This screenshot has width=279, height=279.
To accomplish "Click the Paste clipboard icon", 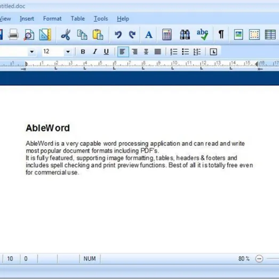I will click(98, 34).
